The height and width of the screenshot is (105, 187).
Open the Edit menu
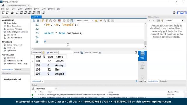[8, 9]
